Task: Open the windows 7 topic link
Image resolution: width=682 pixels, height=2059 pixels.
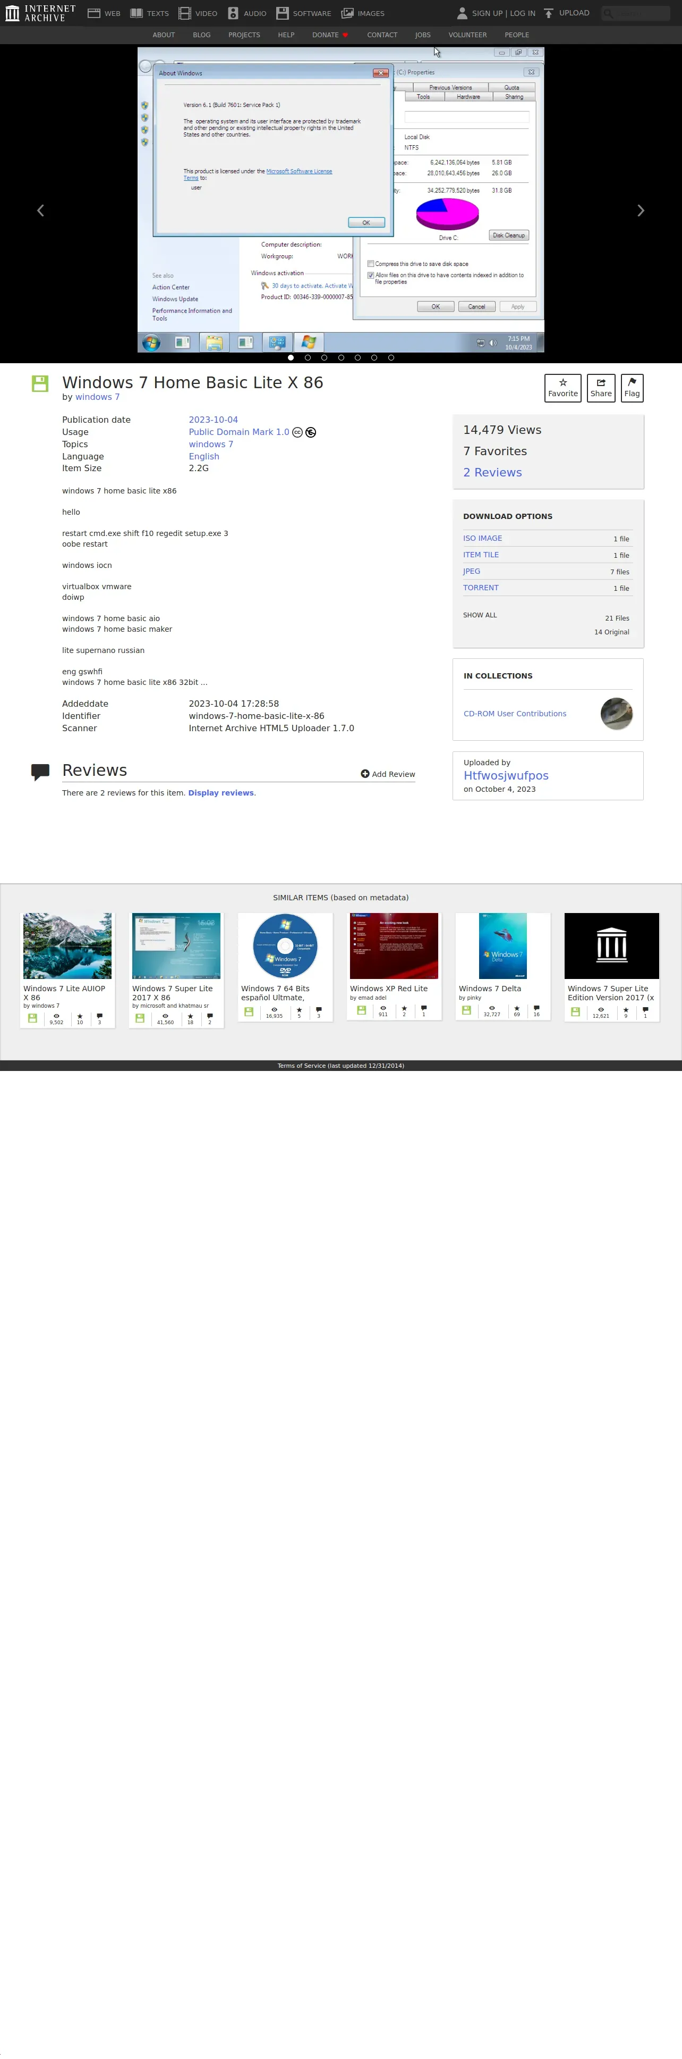Action: [211, 445]
